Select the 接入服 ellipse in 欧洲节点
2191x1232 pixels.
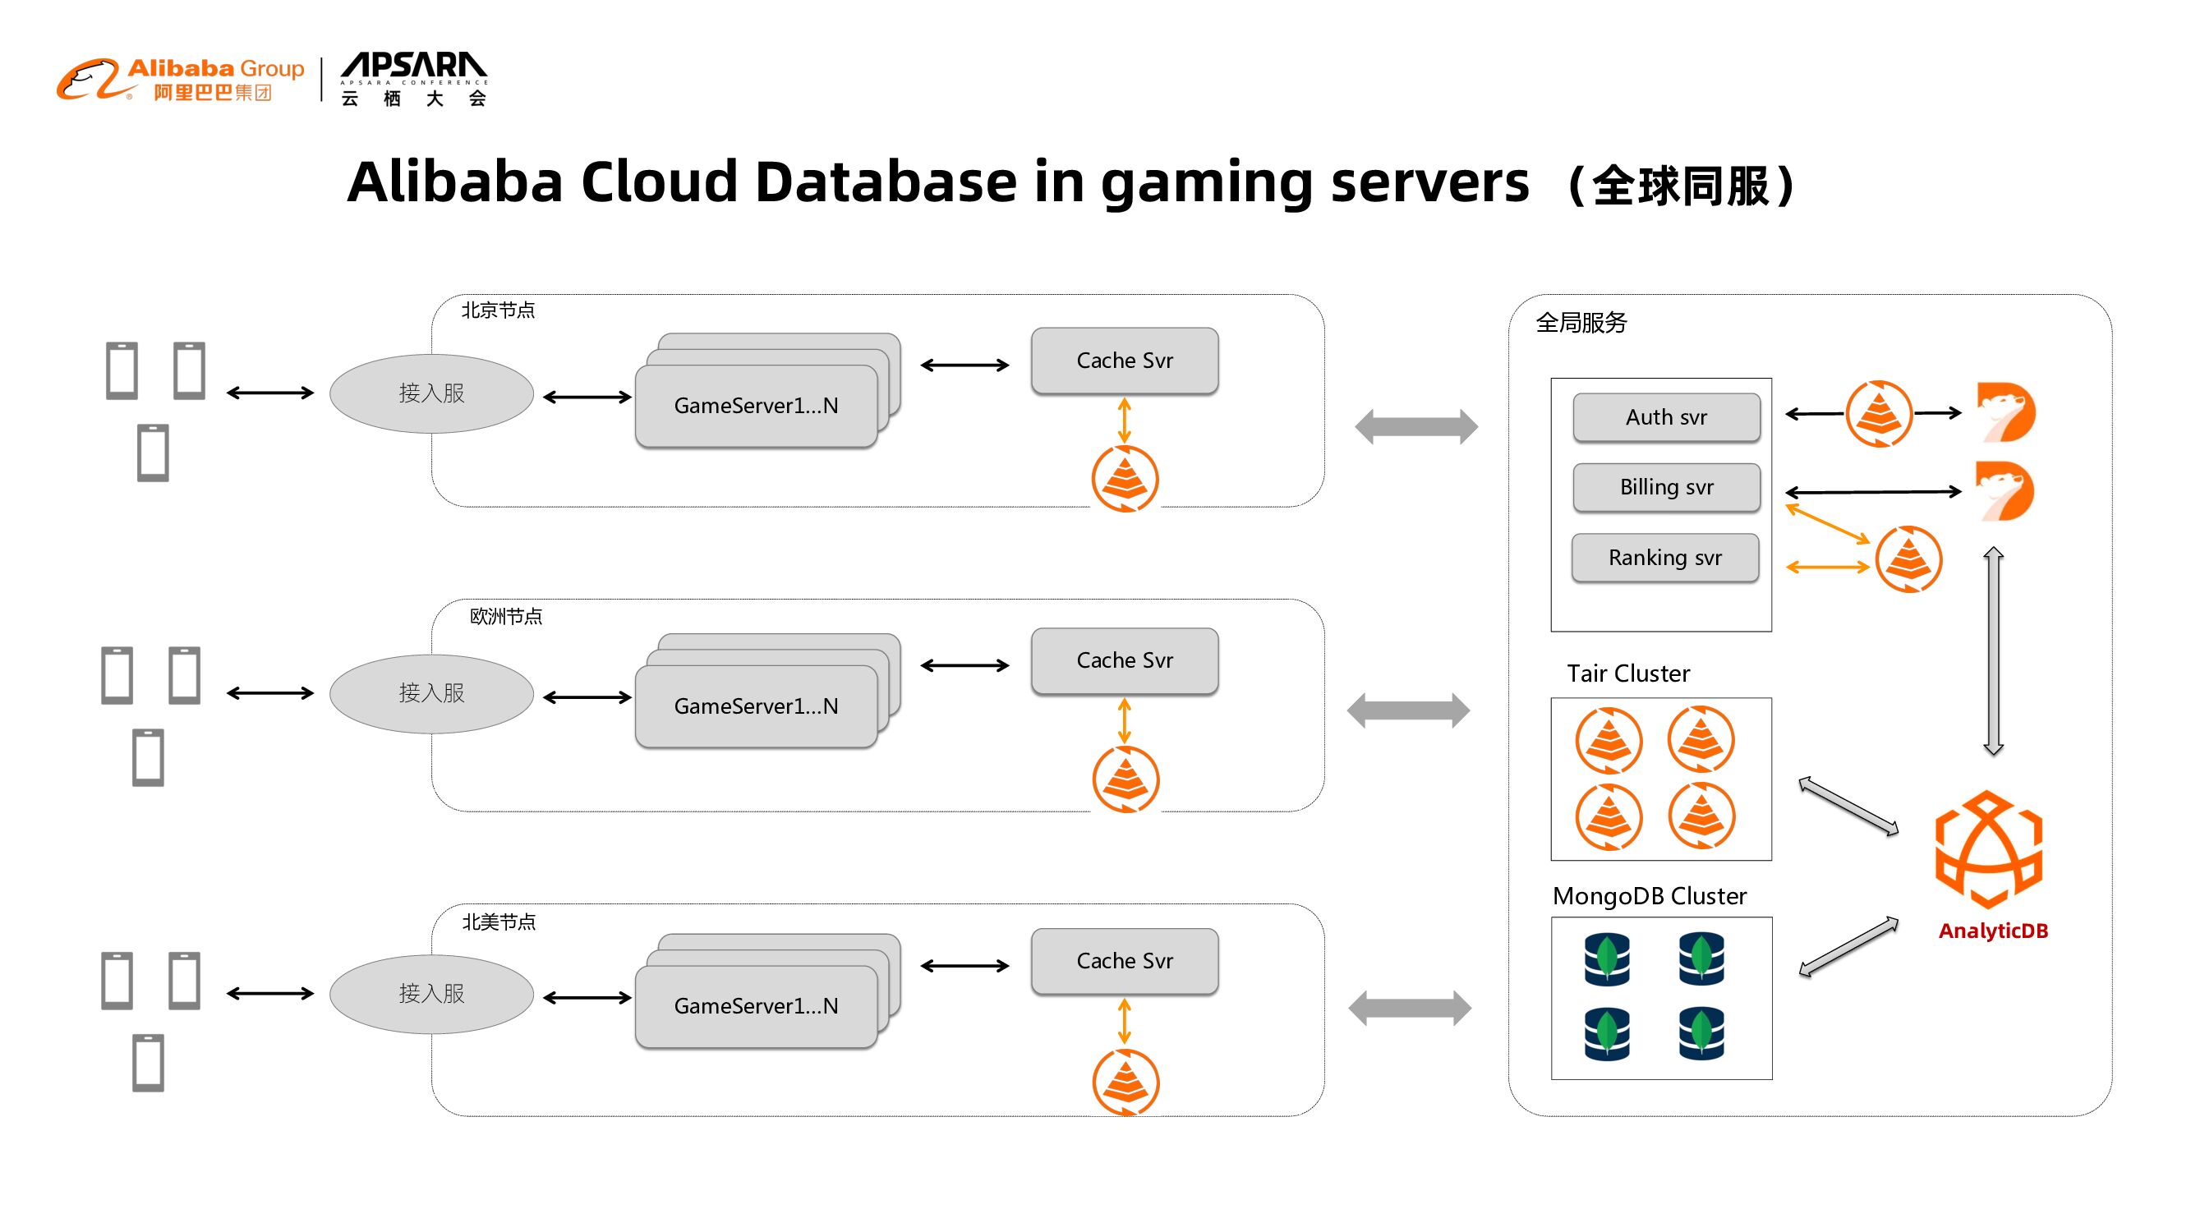(x=431, y=693)
